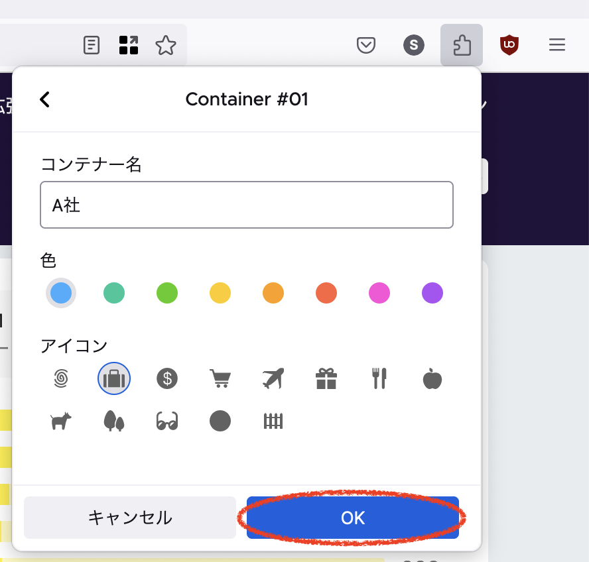Select the shopping cart icon
Image resolution: width=589 pixels, height=562 pixels.
(220, 379)
